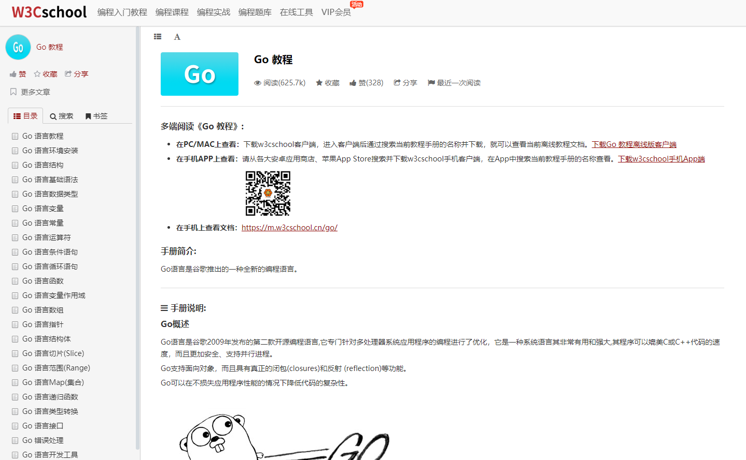This screenshot has height=460, width=746.
Task: Open chapter Go 语言变量作用域
Action: pyautogui.click(x=54, y=295)
